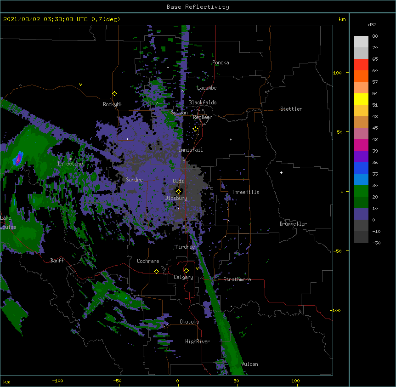Click the km unit label beside the timestamp
The height and width of the screenshot is (387, 396).
[342, 19]
